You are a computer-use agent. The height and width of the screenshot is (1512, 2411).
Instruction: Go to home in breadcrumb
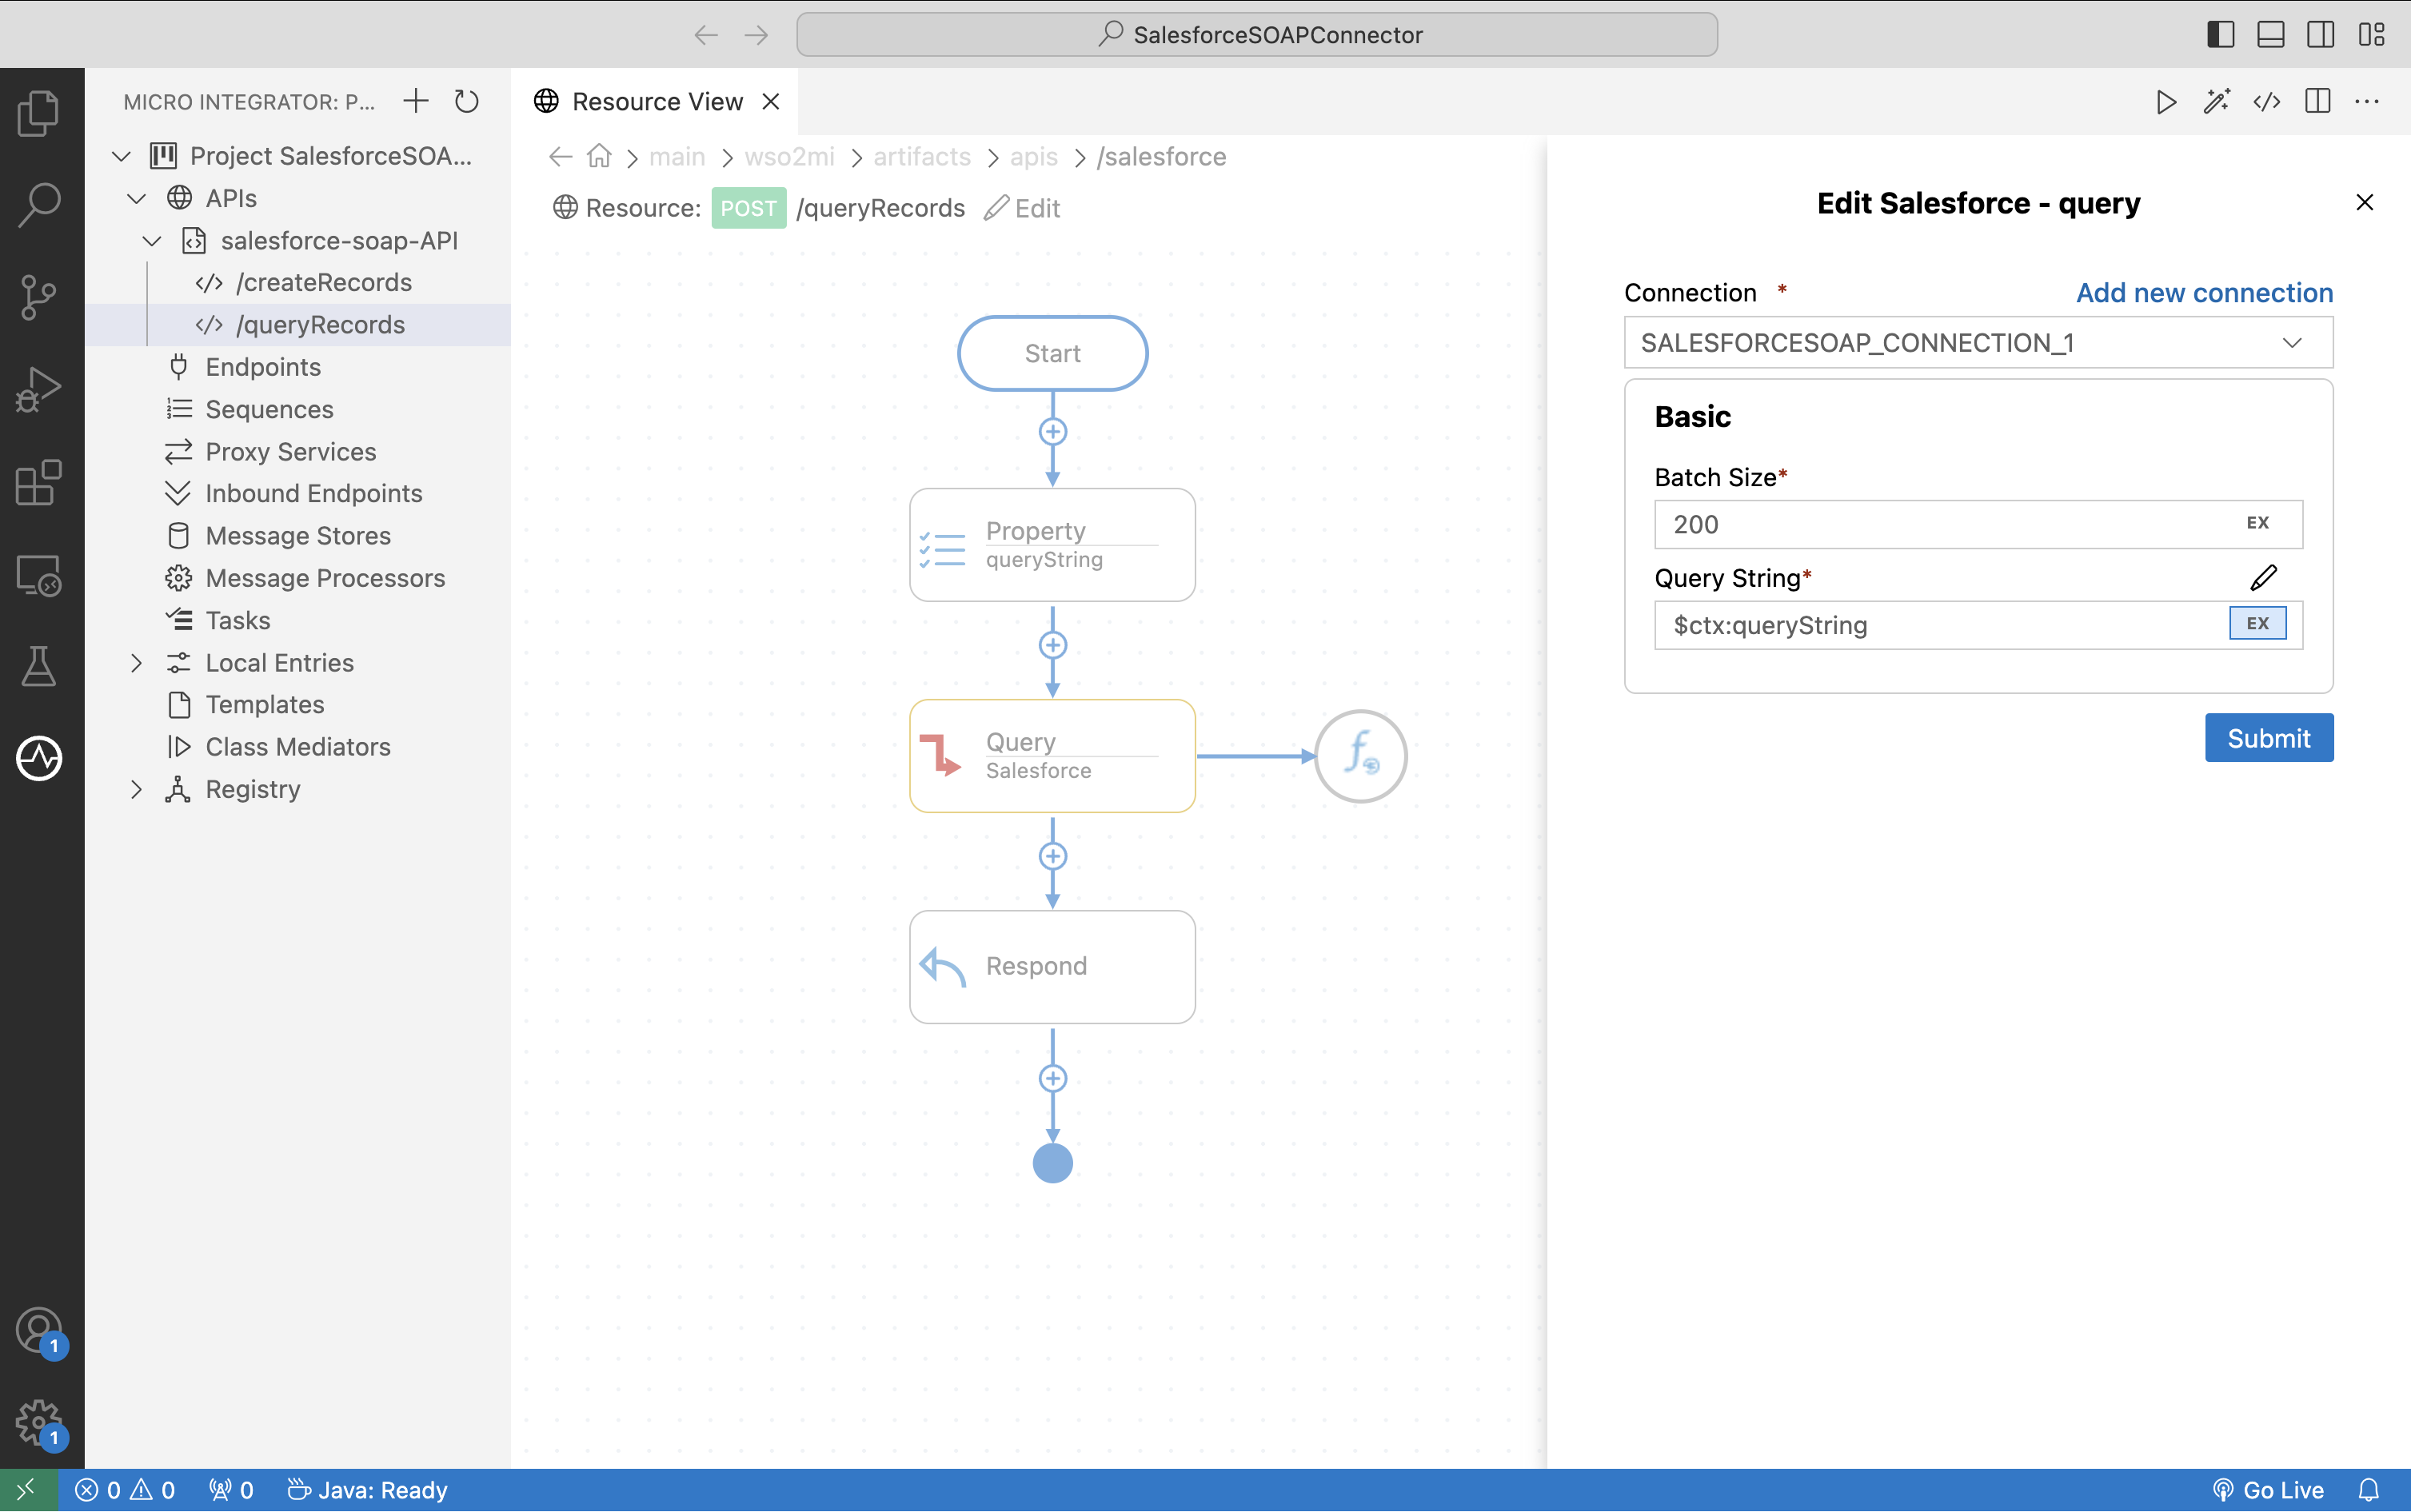599,156
